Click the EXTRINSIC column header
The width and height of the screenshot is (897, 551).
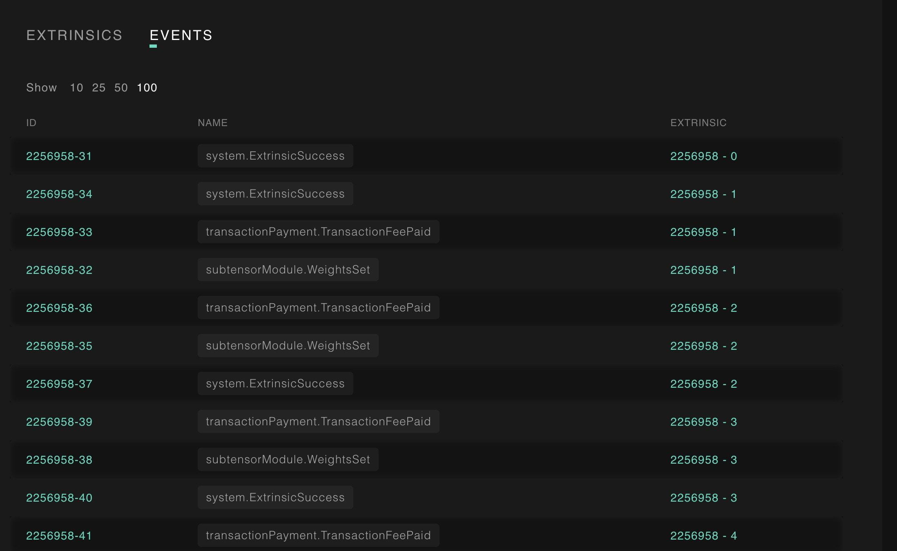tap(698, 123)
